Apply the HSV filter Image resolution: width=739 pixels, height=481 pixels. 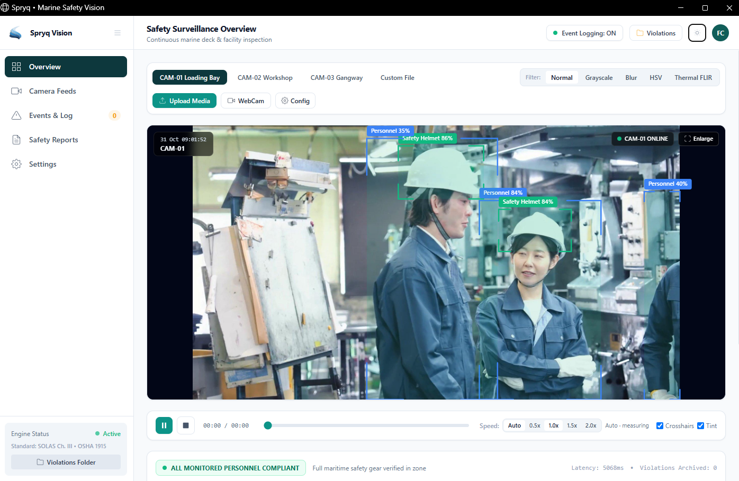[x=655, y=77]
